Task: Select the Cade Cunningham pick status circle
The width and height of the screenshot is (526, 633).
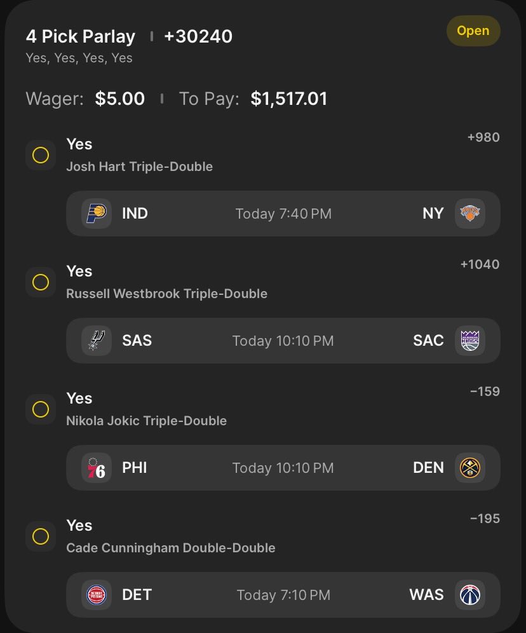Action: tap(41, 536)
